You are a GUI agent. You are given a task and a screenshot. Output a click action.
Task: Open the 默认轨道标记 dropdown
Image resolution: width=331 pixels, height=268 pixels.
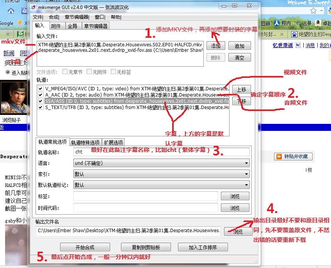[x=162, y=185]
